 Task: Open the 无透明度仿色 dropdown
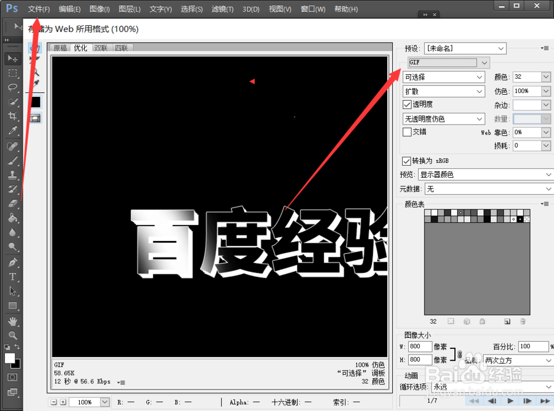click(444, 119)
